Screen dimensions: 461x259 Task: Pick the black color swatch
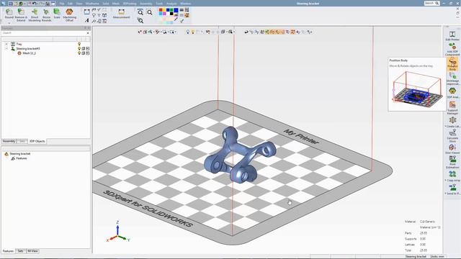(x=171, y=14)
